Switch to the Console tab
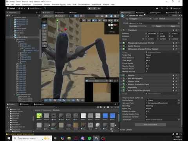Viewport: 188px width, 141px height. point(24,104)
